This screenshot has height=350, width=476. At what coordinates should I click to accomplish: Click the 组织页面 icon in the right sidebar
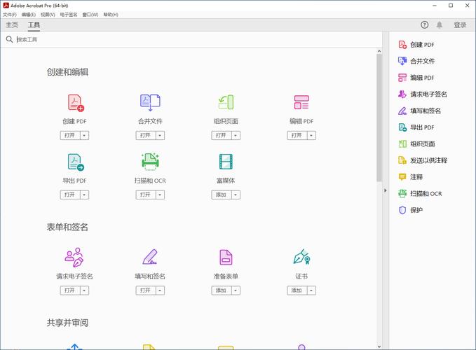point(402,144)
